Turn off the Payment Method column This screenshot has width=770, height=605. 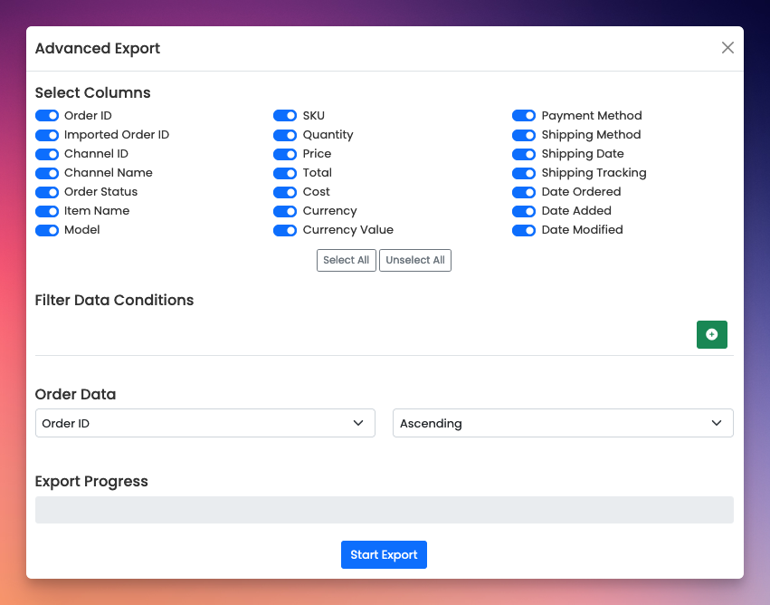[524, 116]
